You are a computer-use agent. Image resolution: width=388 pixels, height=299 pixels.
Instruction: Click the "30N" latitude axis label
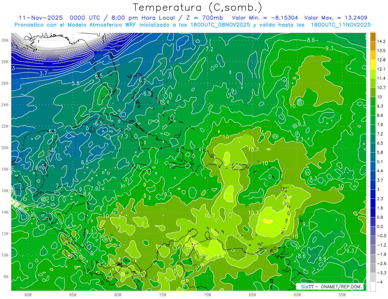[5, 40]
